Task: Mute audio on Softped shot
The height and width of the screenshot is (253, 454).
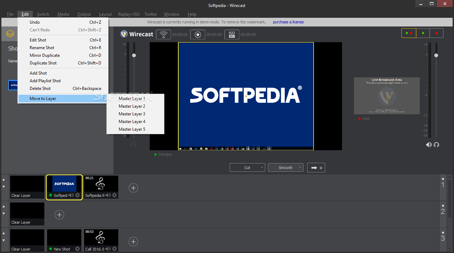Action: pyautogui.click(x=71, y=195)
